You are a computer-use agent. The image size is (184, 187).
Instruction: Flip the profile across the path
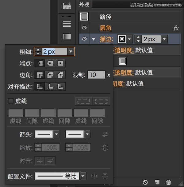click(x=105, y=176)
